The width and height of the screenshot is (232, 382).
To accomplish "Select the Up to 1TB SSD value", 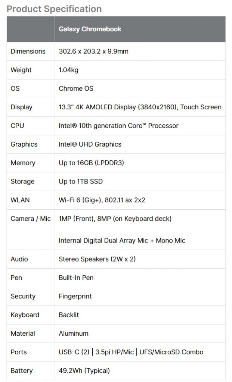I will click(x=80, y=182).
